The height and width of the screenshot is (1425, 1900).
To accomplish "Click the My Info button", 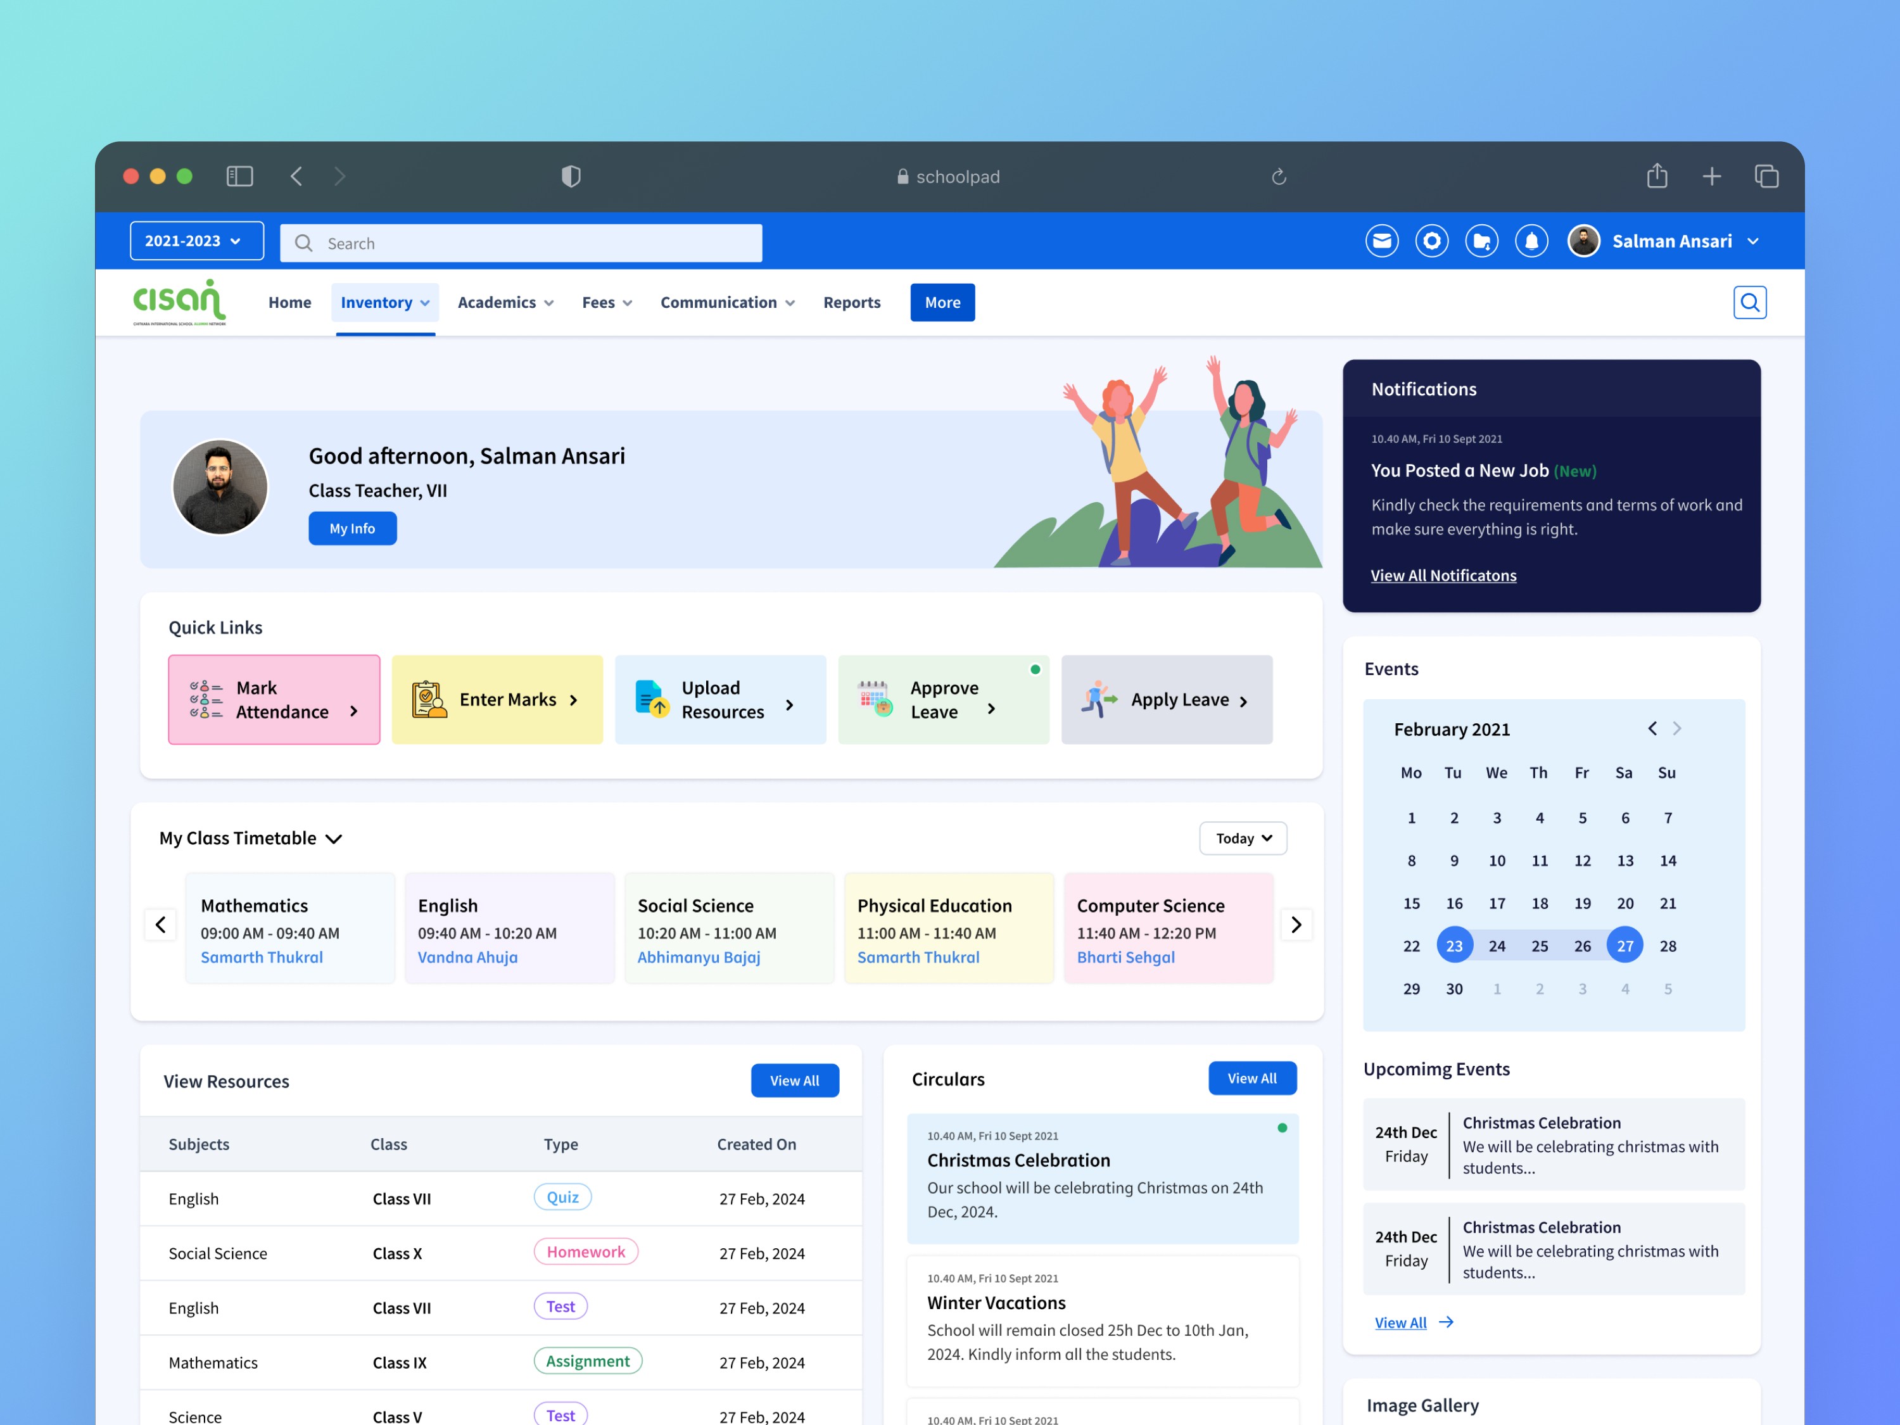I will pos(352,528).
